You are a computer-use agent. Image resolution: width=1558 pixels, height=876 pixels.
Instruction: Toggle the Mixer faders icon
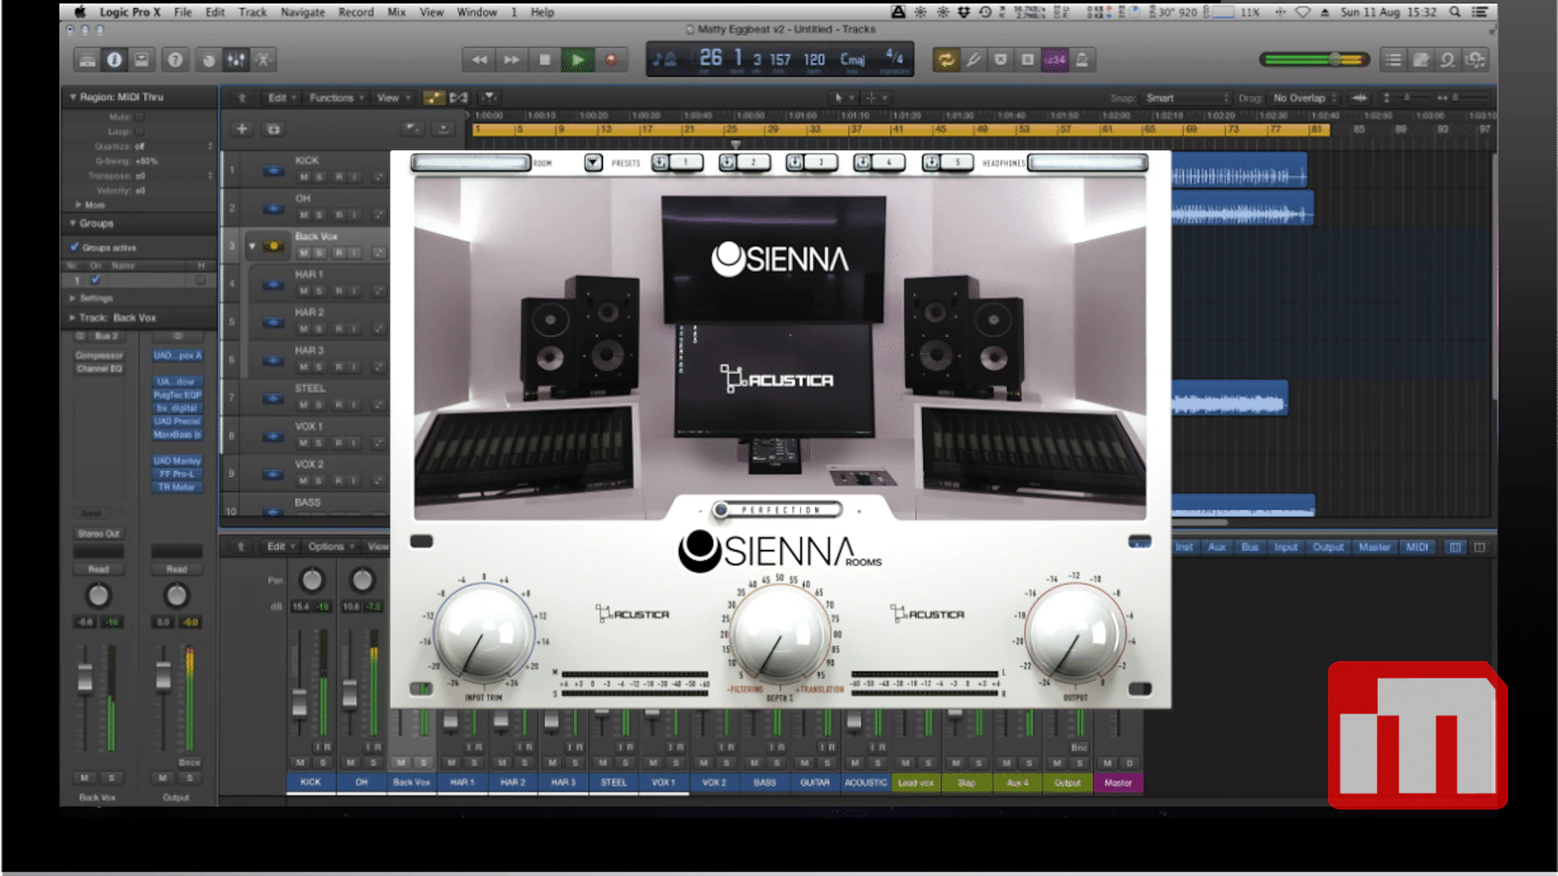[x=236, y=59]
